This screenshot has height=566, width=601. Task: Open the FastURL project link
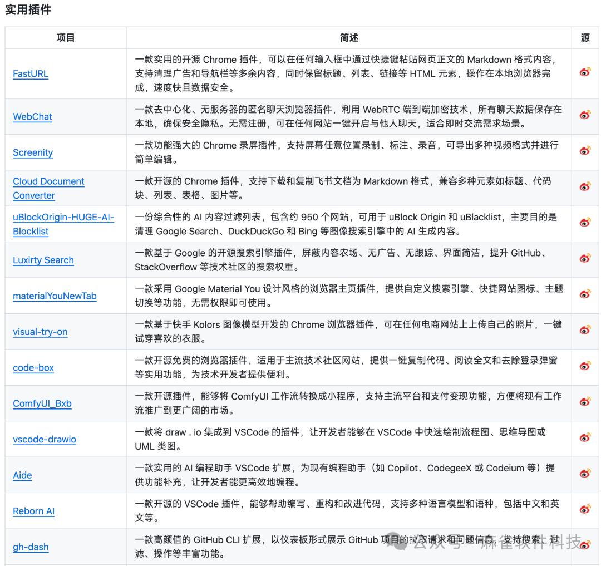coord(30,73)
